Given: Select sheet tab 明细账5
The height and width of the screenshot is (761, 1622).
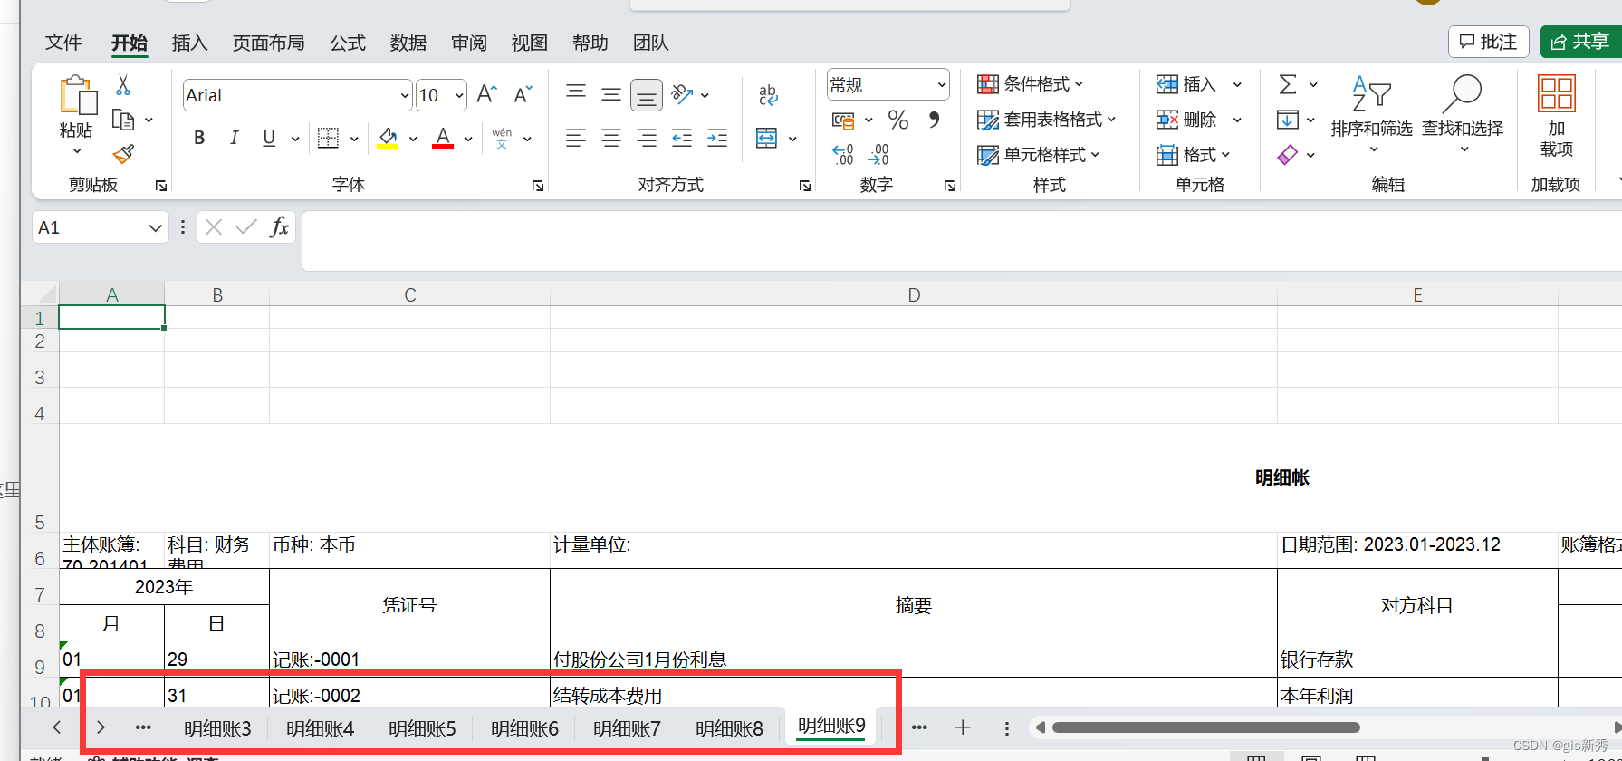Looking at the screenshot, I should tap(422, 728).
